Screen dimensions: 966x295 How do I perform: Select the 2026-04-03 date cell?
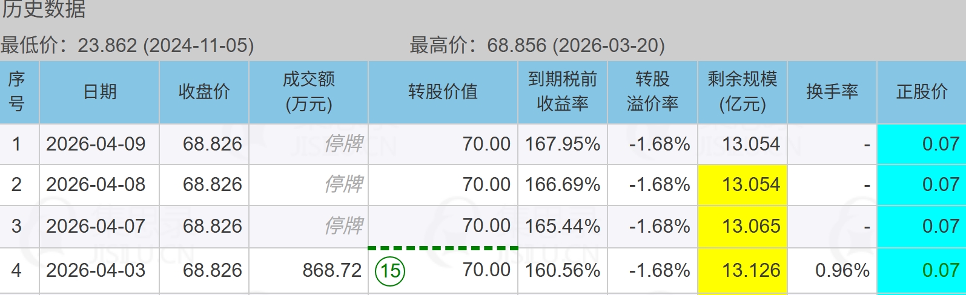[x=96, y=270]
